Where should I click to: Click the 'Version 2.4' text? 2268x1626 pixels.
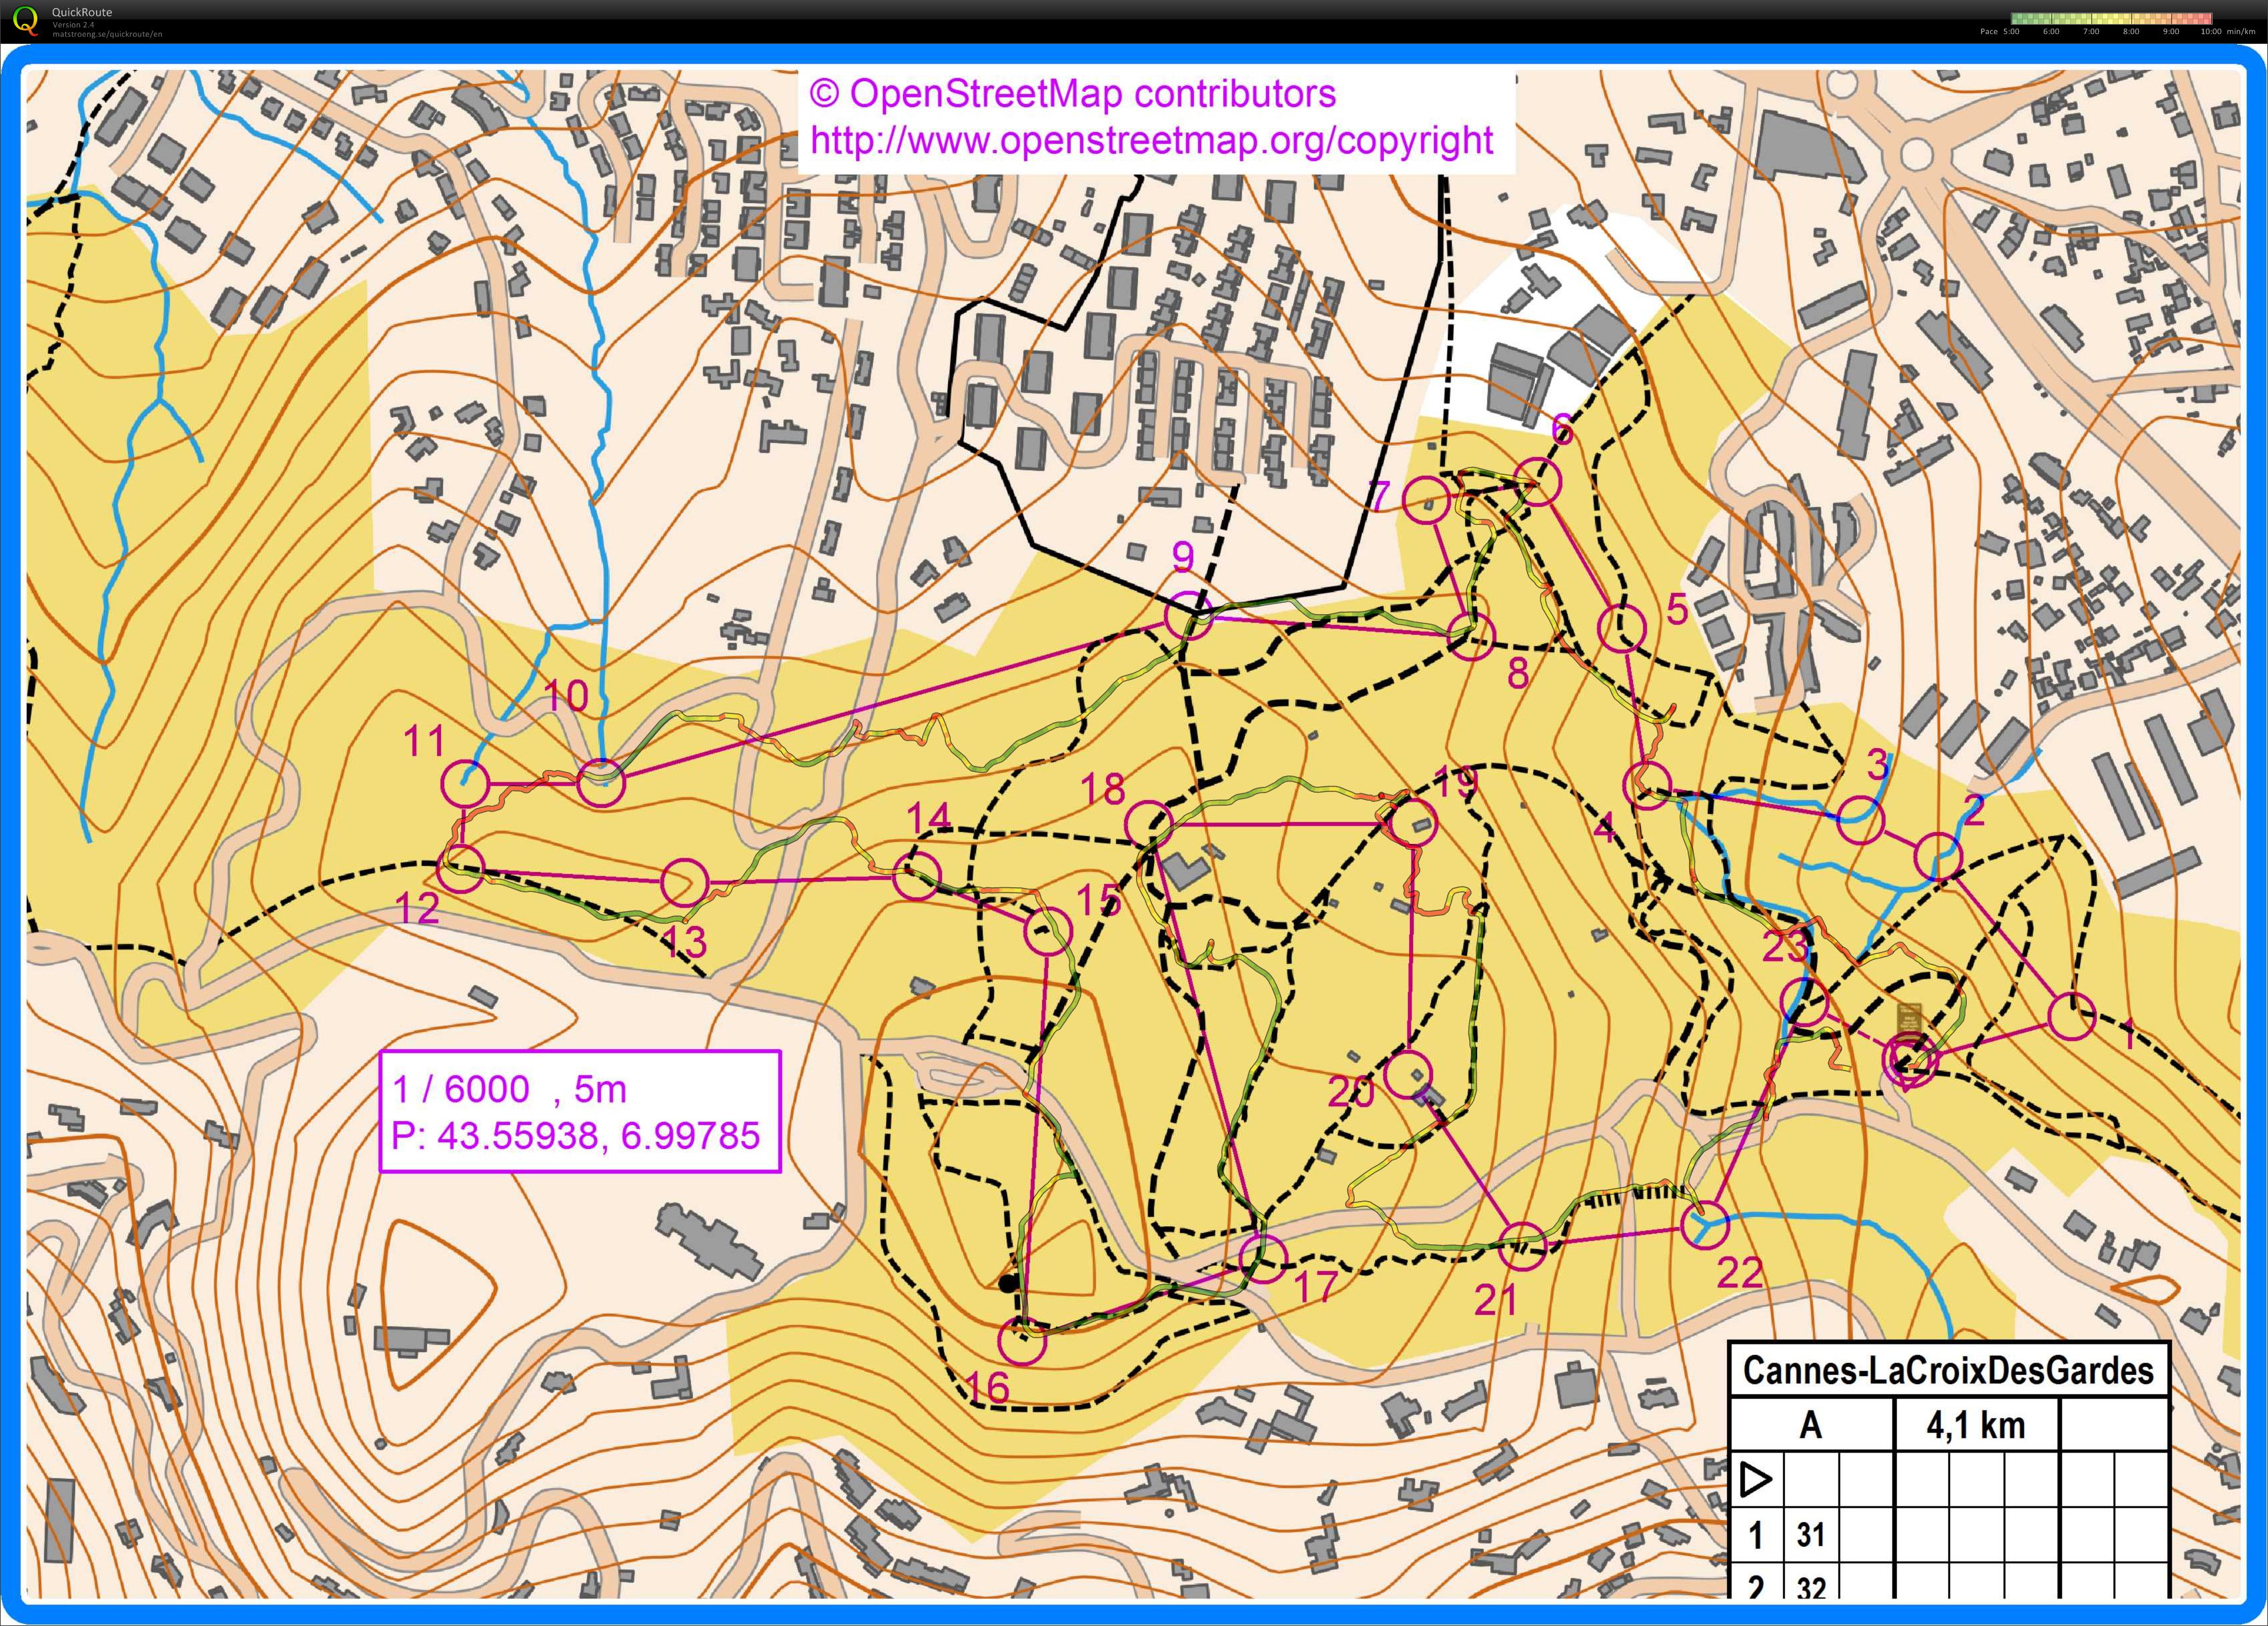(74, 25)
